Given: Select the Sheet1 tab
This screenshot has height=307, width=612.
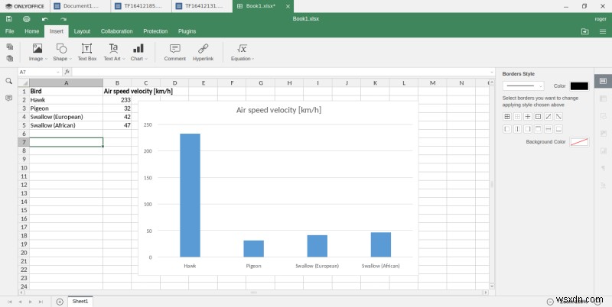Looking at the screenshot, I should (80, 301).
